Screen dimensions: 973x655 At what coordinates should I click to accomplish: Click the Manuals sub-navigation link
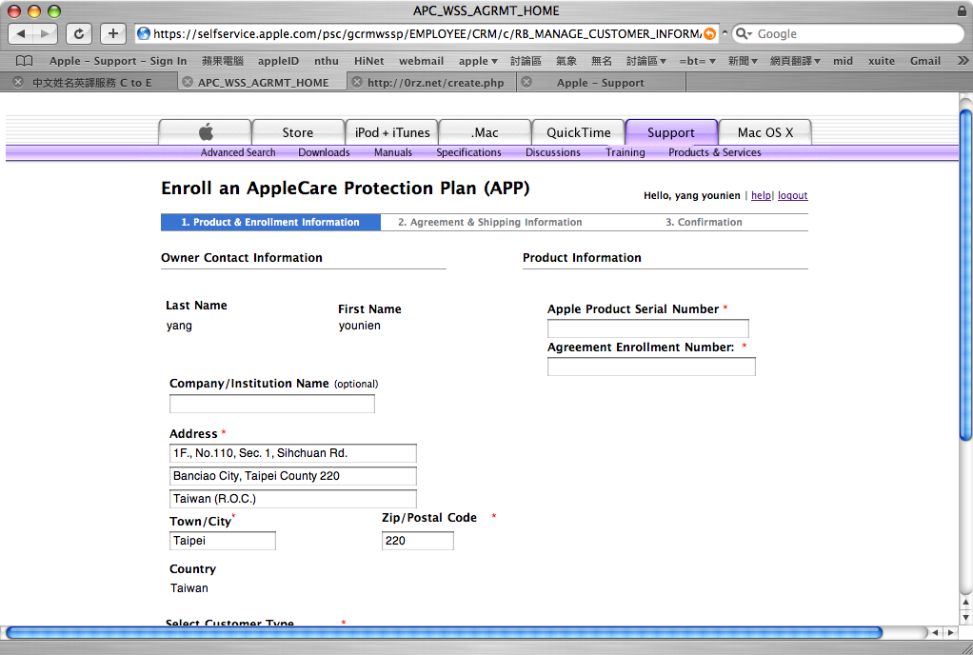[393, 152]
